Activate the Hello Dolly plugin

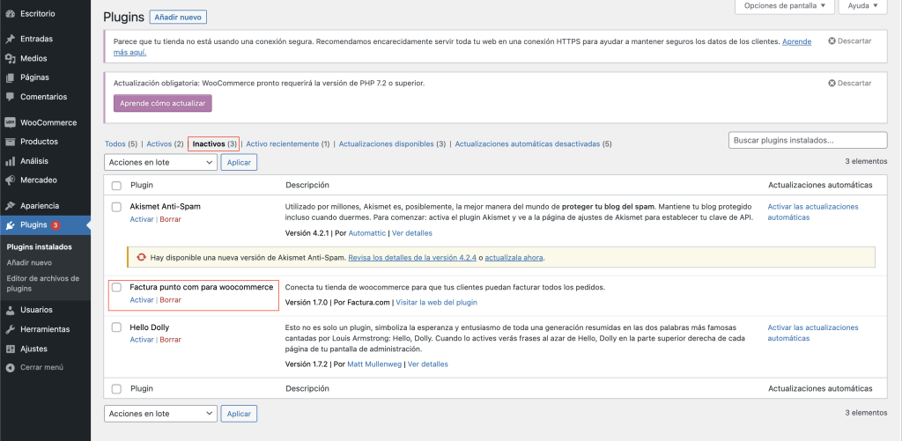142,340
